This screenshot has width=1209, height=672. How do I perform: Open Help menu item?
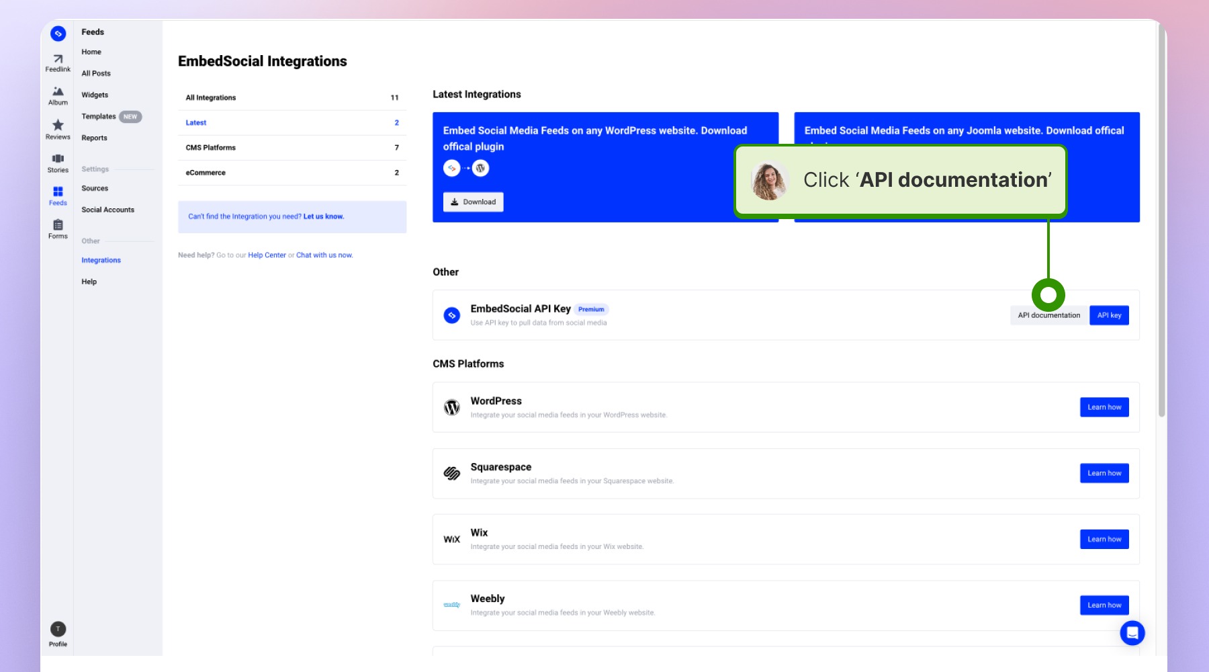click(89, 282)
